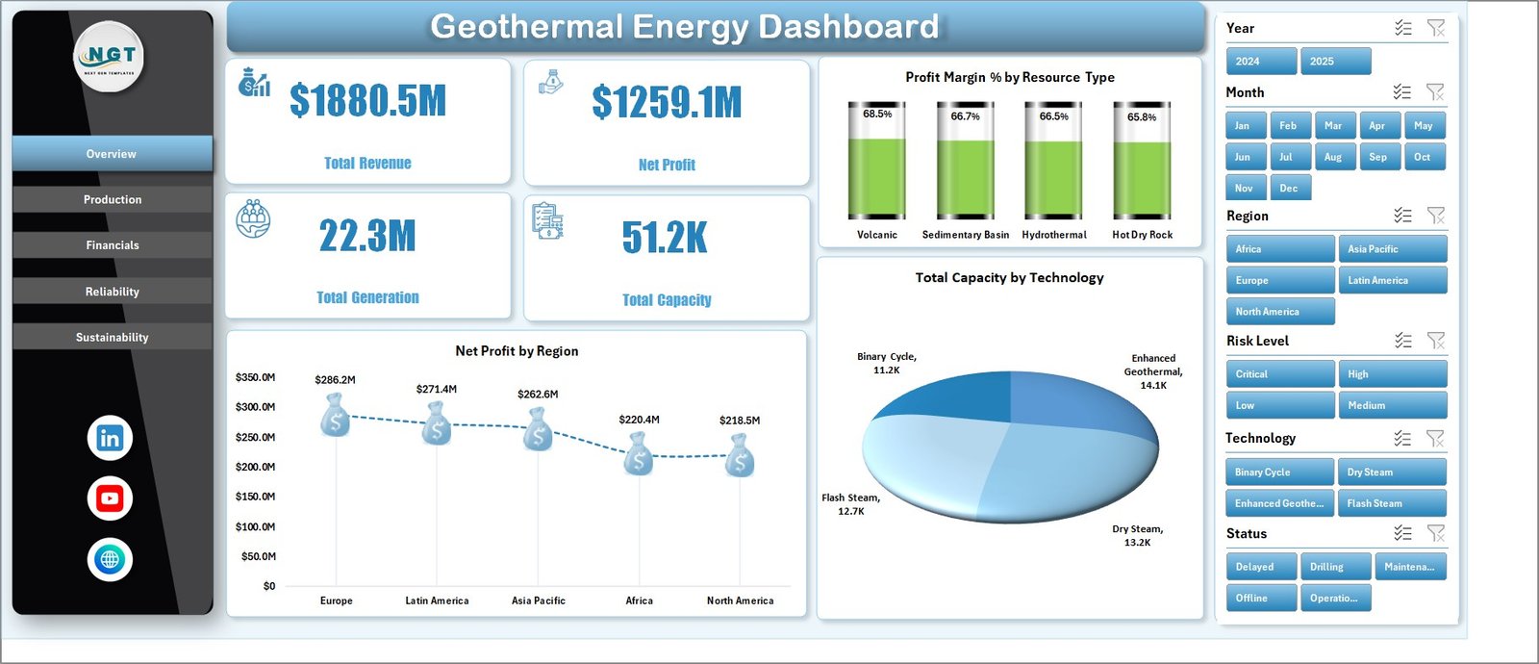Filter status by Delayed
This screenshot has width=1539, height=664.
pos(1261,567)
